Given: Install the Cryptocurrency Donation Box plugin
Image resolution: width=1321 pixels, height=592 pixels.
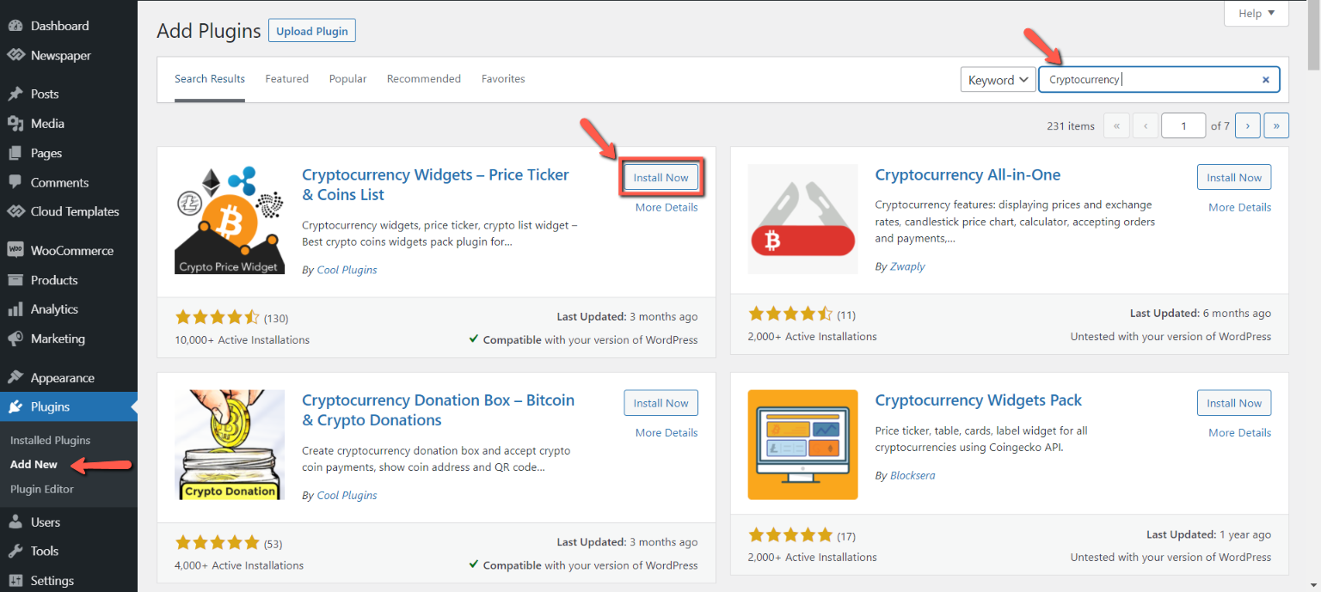Looking at the screenshot, I should (x=661, y=402).
